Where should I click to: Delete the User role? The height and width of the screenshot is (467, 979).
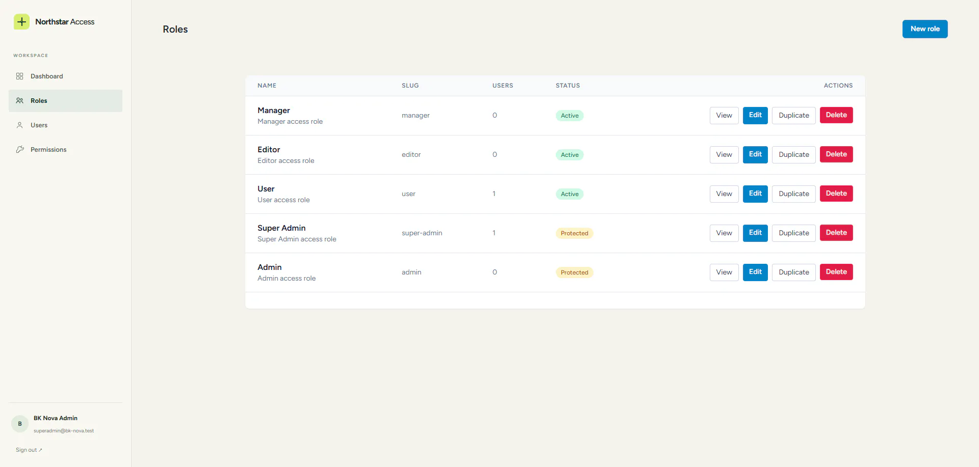pos(836,194)
